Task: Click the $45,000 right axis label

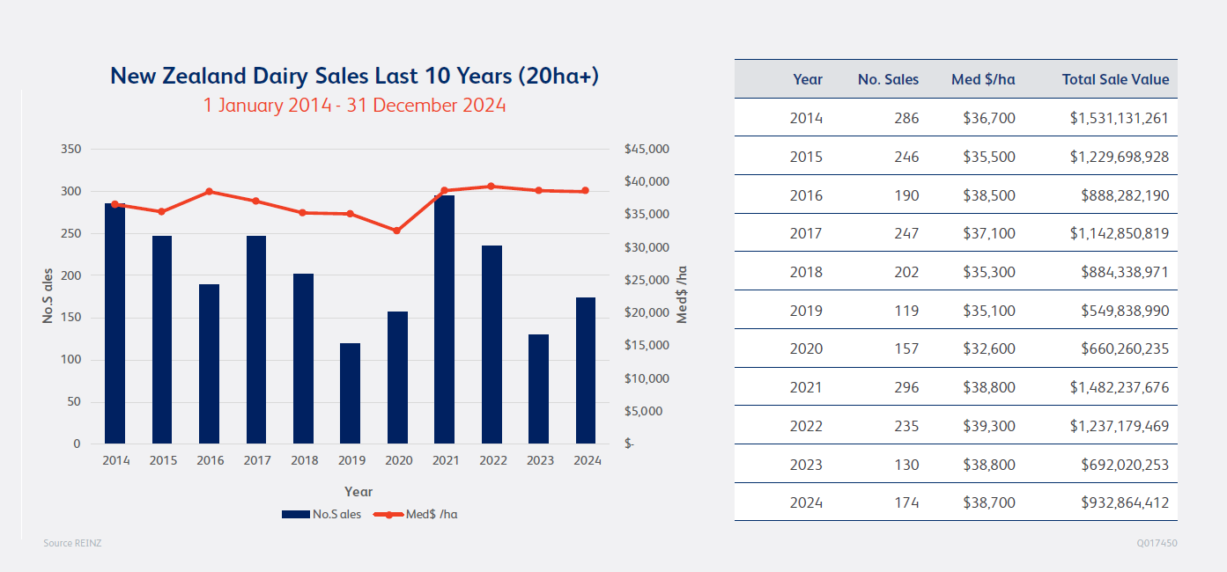Action: pyautogui.click(x=647, y=150)
